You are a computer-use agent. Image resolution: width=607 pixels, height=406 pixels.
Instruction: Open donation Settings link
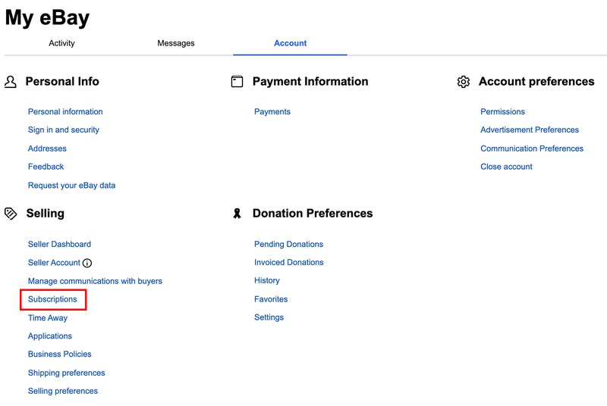269,317
